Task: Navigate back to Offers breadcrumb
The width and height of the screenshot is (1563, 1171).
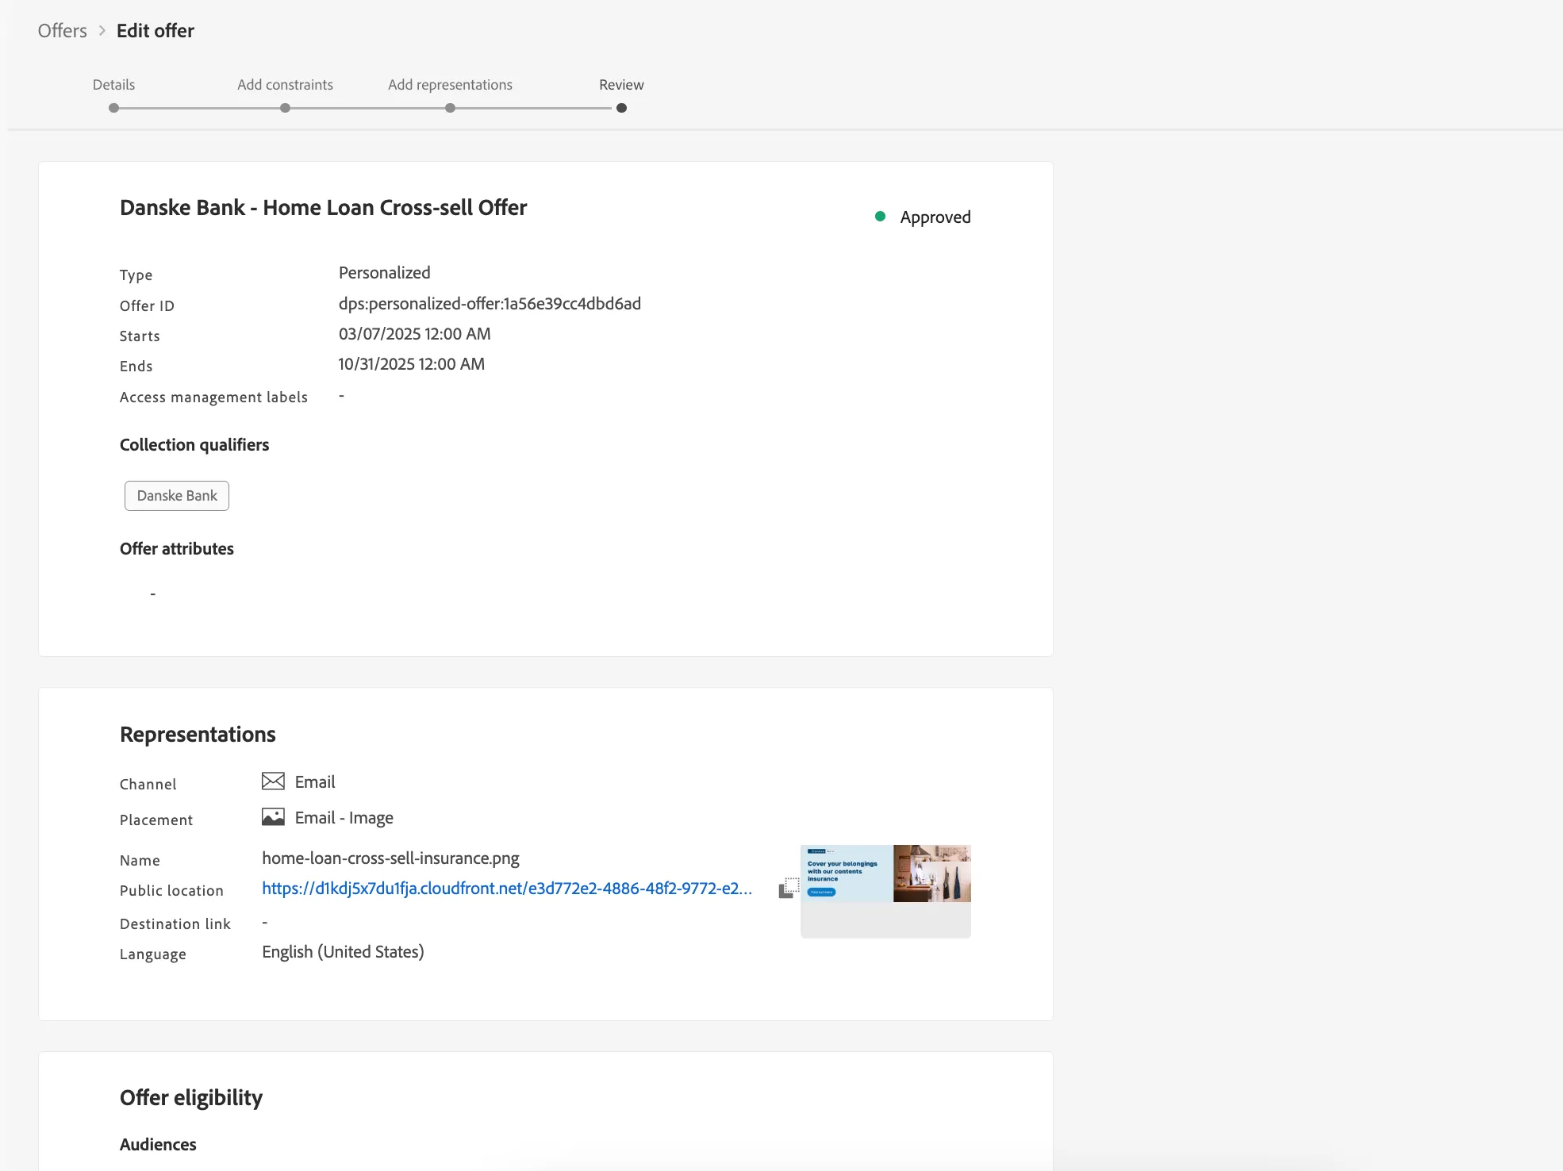Action: tap(63, 31)
